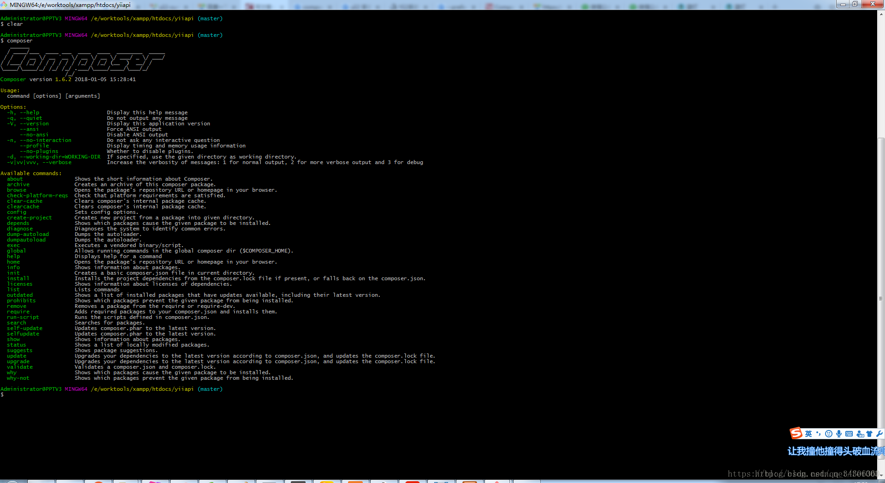Click the vertical scrollbar thumb
885x483 pixels.
pos(881,298)
